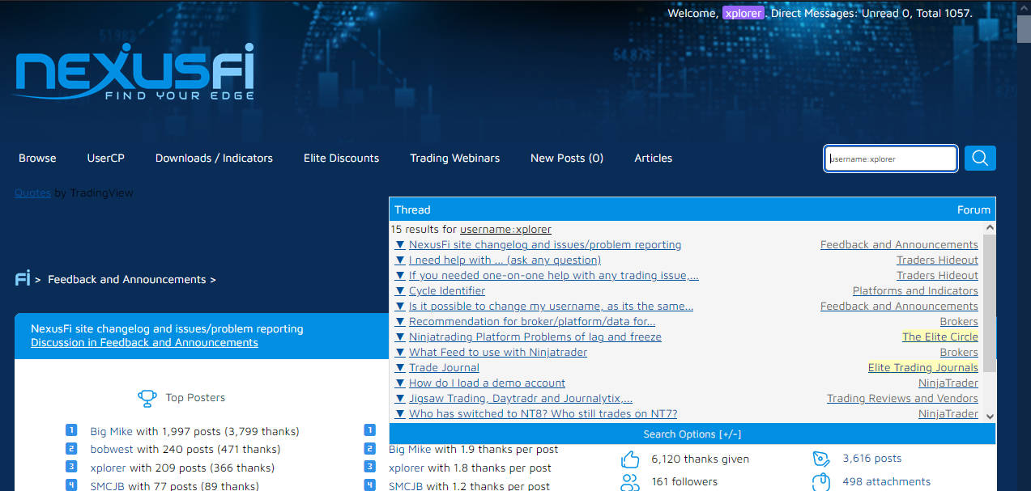This screenshot has height=491, width=1031.
Task: Open 'NexusFi site changelog and issues/problem reporting' result
Action: click(545, 245)
